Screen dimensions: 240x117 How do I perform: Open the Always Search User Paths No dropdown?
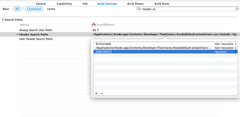tap(96, 30)
